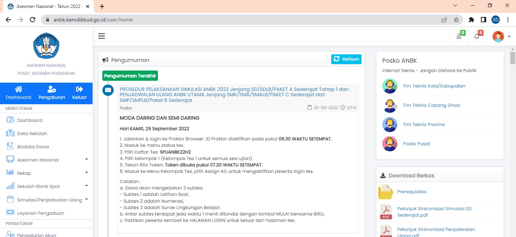Click the Keluar logout icon
516x237 pixels.
[79, 89]
